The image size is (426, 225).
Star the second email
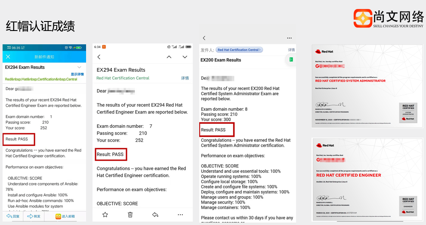(105, 215)
